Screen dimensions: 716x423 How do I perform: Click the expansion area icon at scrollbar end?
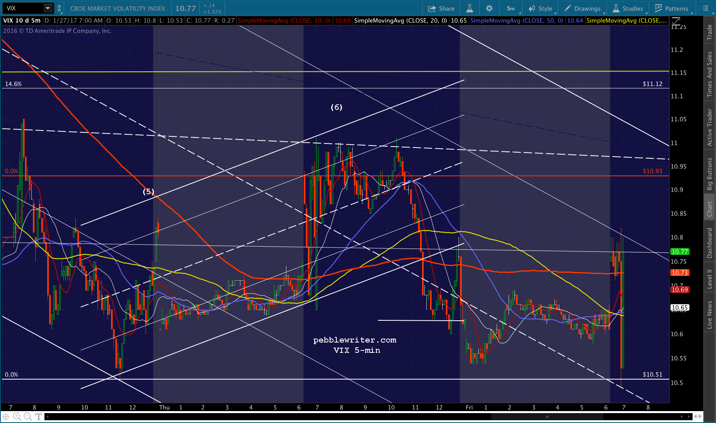pos(698,417)
